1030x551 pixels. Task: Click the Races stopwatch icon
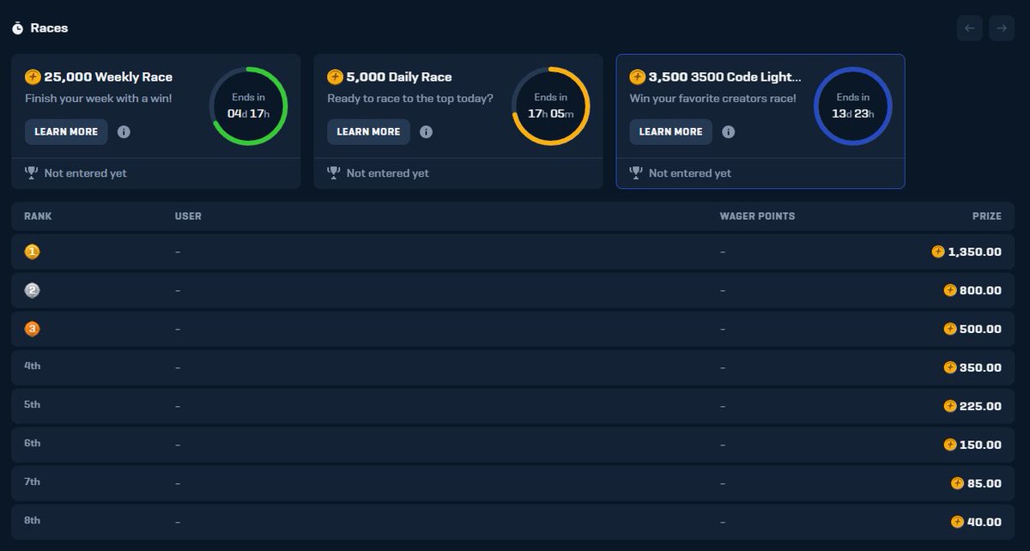17,28
